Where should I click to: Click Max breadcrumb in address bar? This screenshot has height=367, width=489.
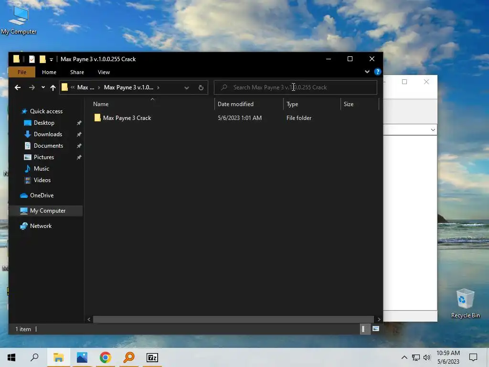coord(85,87)
